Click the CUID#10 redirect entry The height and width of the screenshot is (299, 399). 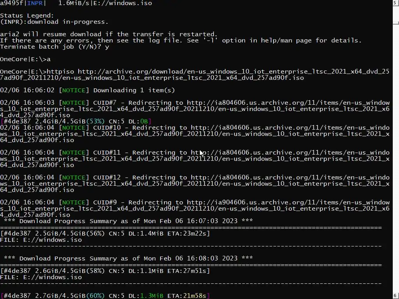point(195,134)
